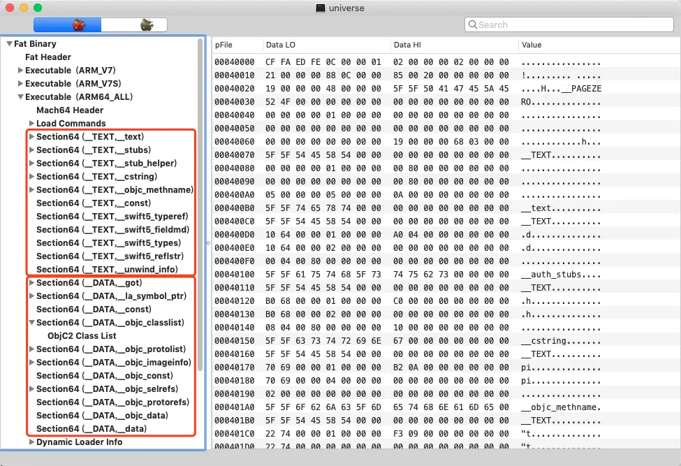Collapse the Fat Binary tree node
This screenshot has height=466, width=681.
(9, 44)
